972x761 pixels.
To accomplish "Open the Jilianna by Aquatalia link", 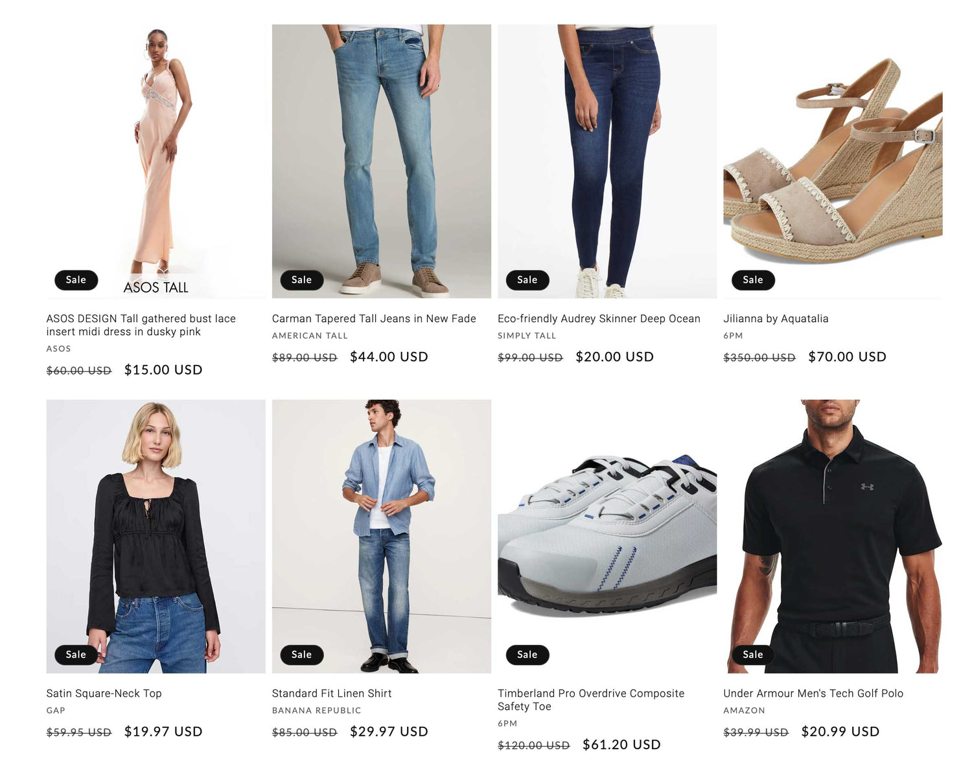I will (x=776, y=318).
